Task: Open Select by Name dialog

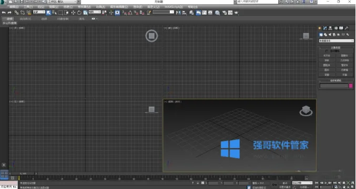Action: tap(54, 13)
